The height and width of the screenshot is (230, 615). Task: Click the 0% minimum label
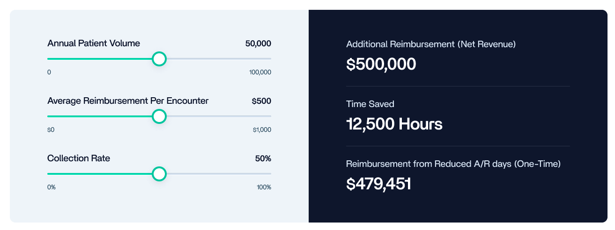click(x=52, y=187)
